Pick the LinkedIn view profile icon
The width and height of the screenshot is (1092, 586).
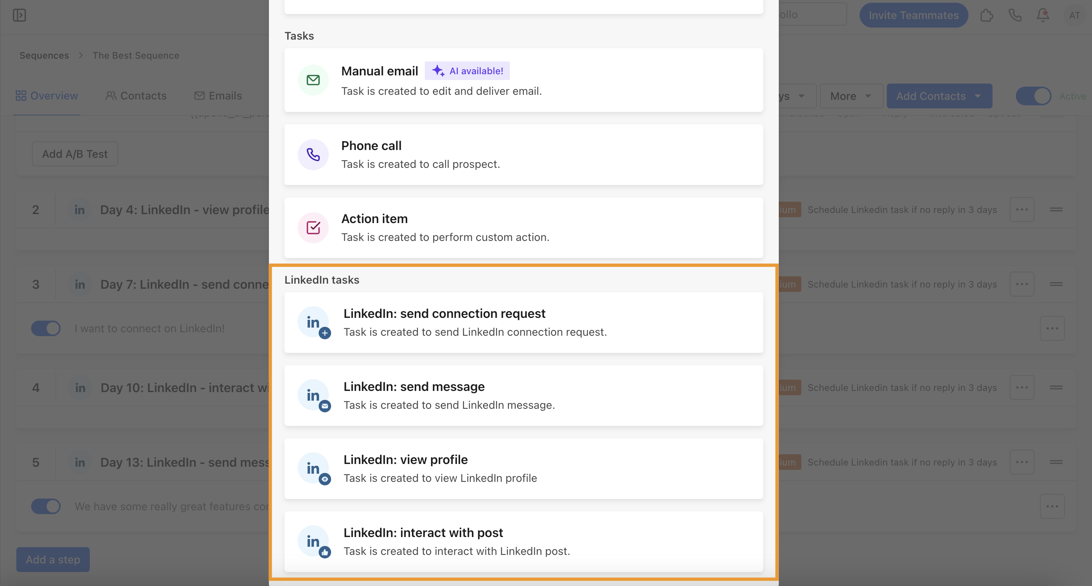pyautogui.click(x=314, y=468)
